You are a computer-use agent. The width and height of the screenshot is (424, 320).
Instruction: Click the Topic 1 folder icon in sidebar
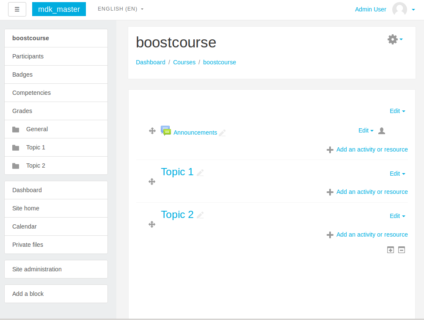(16, 148)
